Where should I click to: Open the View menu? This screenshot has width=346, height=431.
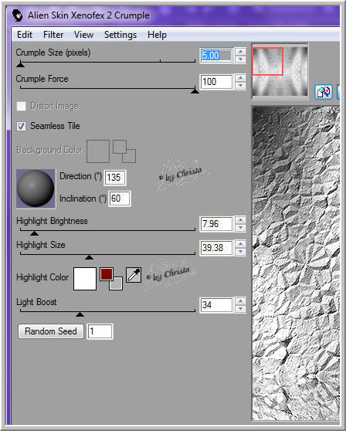83,35
